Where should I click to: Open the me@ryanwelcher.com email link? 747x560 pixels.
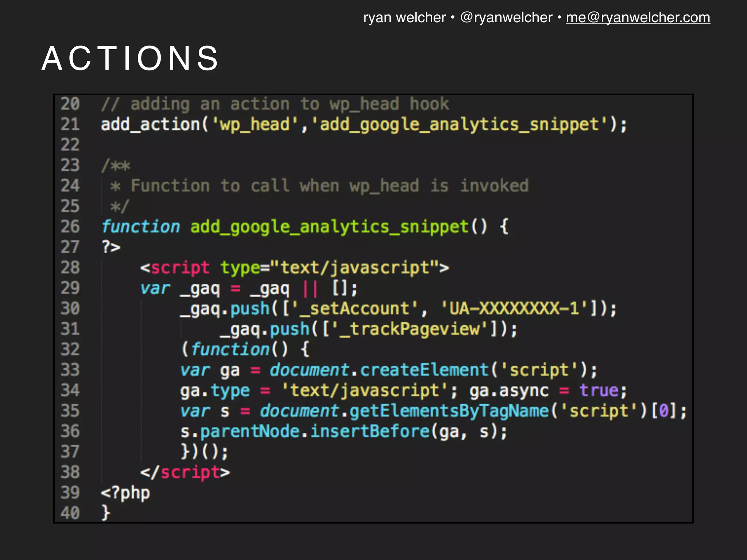638,17
